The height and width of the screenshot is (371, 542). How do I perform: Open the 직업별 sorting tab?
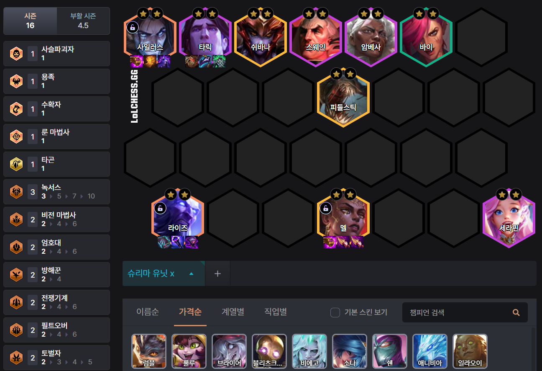276,312
